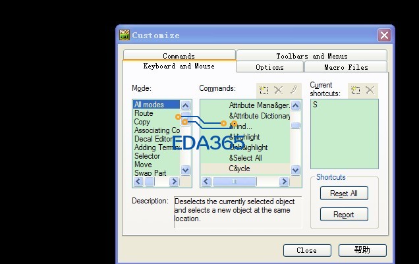Viewport: 419px width, 264px height.
Task: Click Mode list scroll right arrow
Action: point(174,182)
